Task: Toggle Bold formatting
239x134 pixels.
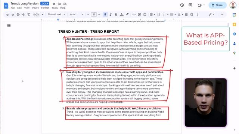Action: (105, 15)
